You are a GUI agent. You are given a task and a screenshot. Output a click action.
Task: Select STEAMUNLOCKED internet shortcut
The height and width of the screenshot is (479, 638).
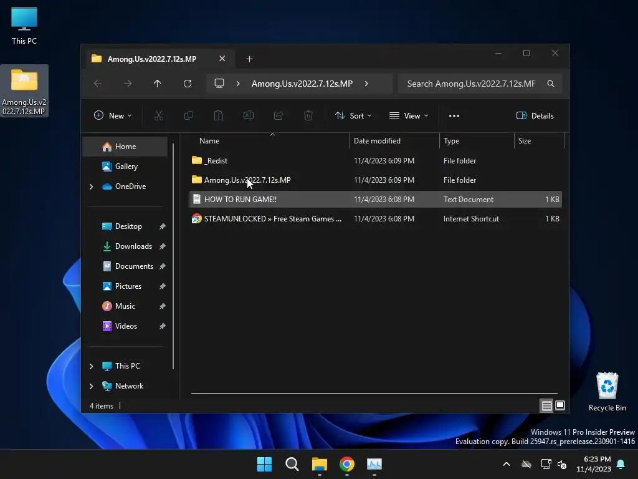pyautogui.click(x=375, y=219)
